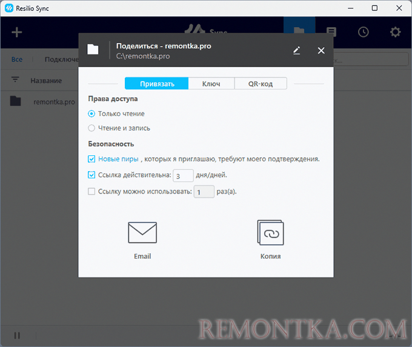
Task: Click the C:\remontka.pro path text
Action: pyautogui.click(x=143, y=56)
